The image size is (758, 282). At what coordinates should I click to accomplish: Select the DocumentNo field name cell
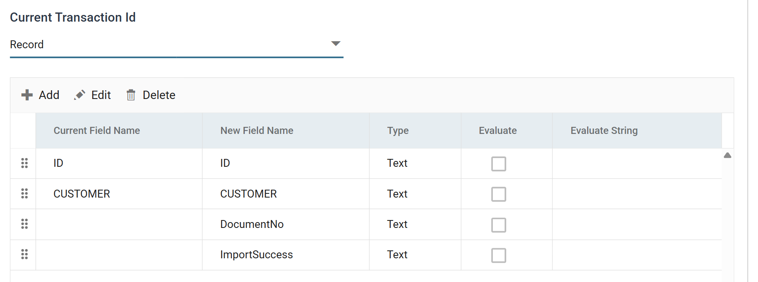point(286,224)
